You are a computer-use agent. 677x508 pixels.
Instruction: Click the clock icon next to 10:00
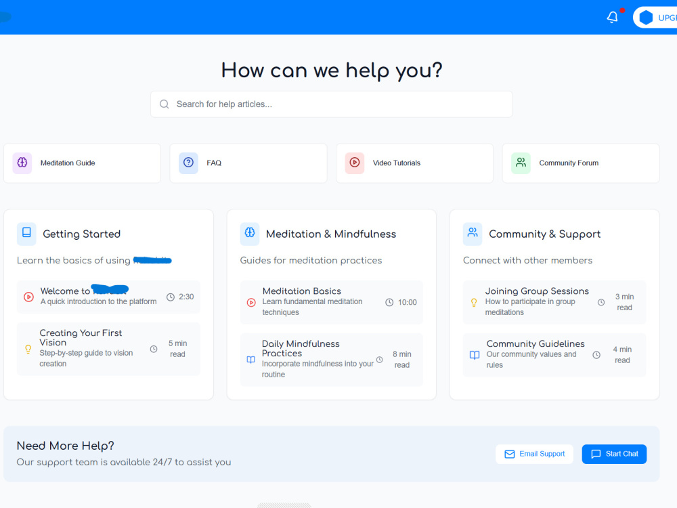click(389, 302)
